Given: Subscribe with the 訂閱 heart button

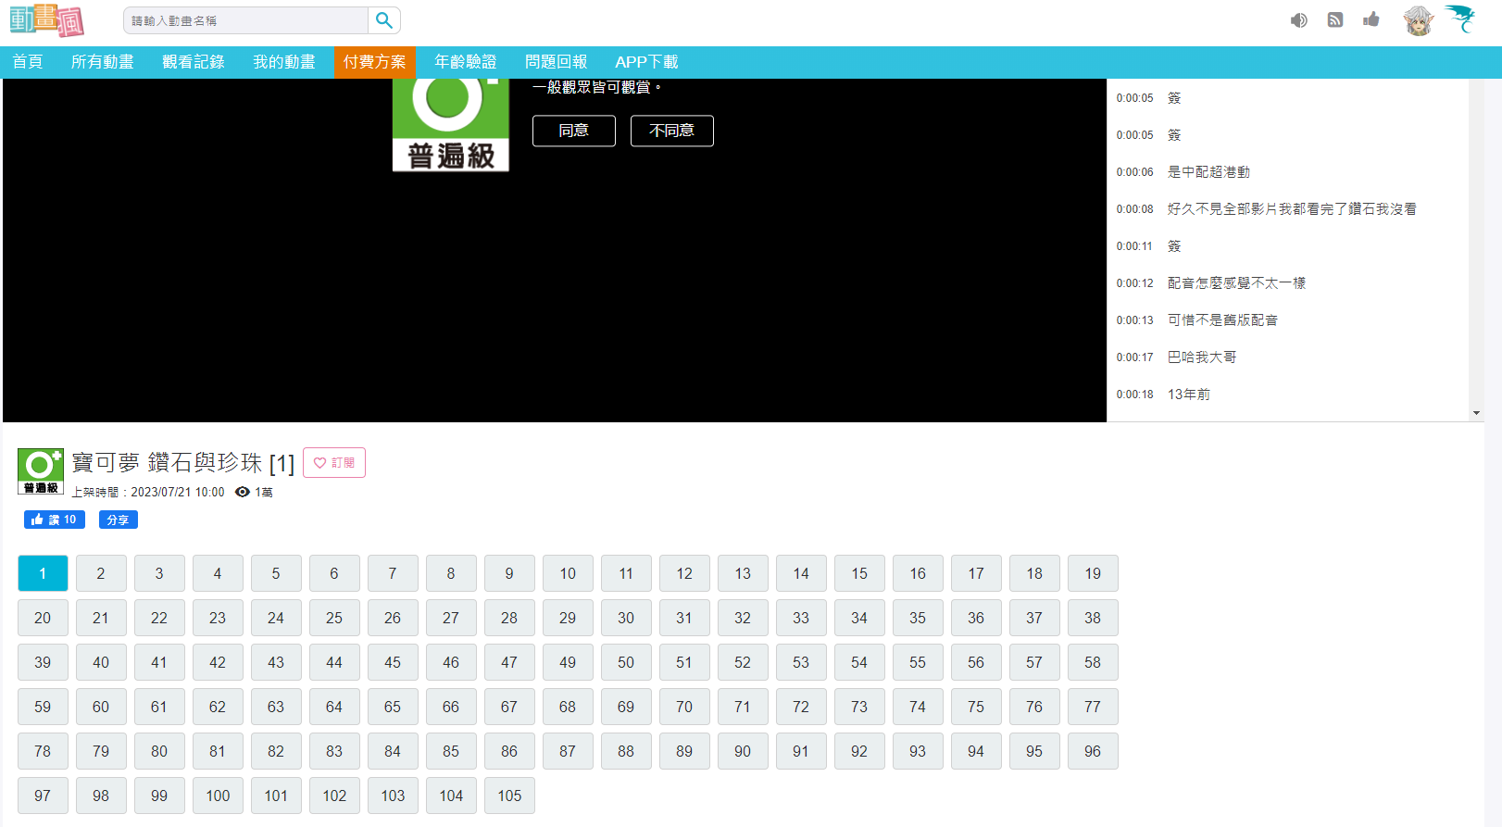Looking at the screenshot, I should [x=334, y=463].
